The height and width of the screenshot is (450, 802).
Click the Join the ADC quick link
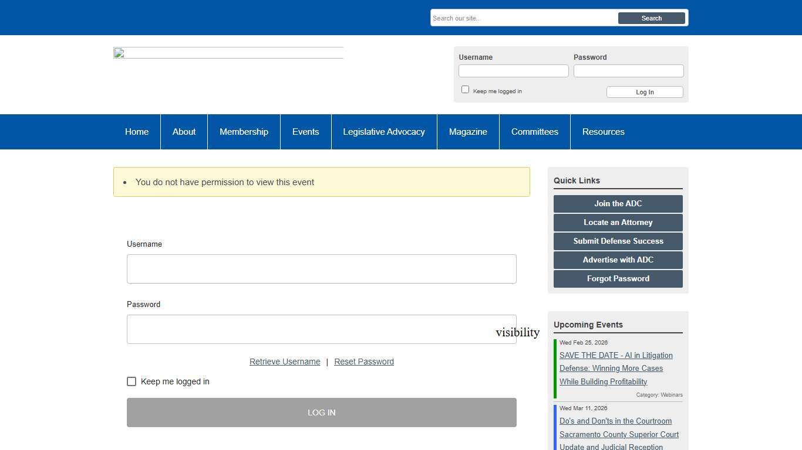coord(618,204)
